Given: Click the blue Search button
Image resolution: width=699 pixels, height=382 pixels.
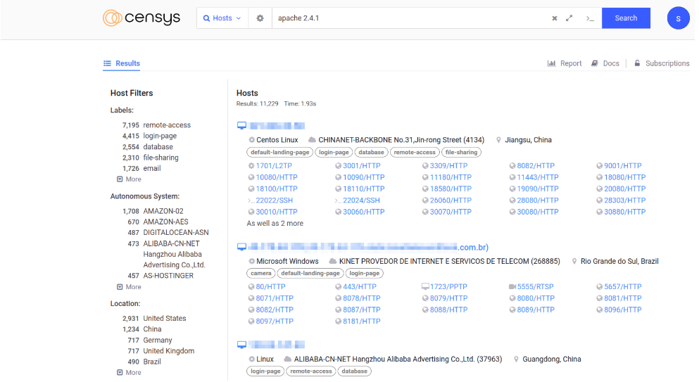Looking at the screenshot, I should [626, 18].
